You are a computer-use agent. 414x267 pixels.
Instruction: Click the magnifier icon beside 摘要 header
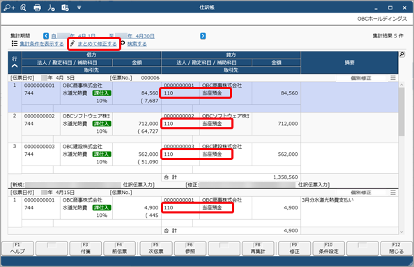[x=402, y=54]
